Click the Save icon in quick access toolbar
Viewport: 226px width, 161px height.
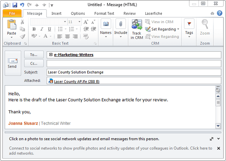tap(14, 5)
